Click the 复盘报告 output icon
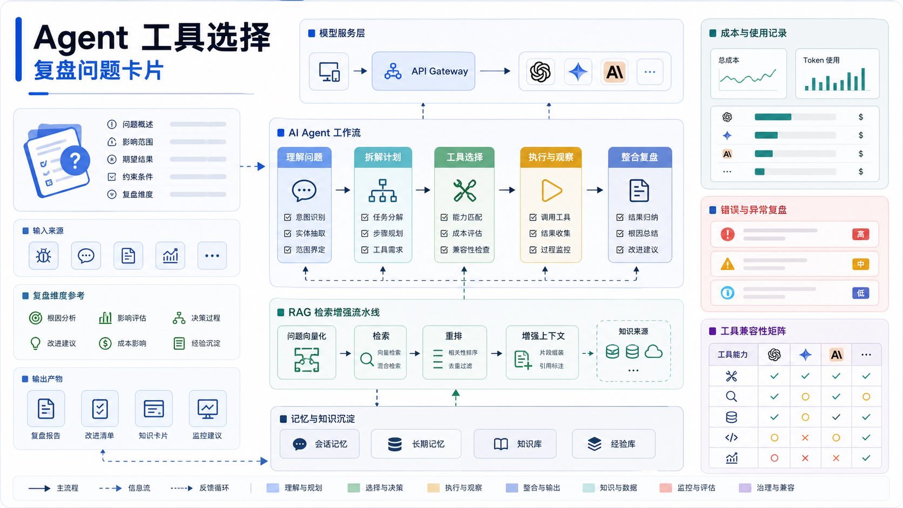The image size is (903, 508). tap(46, 409)
